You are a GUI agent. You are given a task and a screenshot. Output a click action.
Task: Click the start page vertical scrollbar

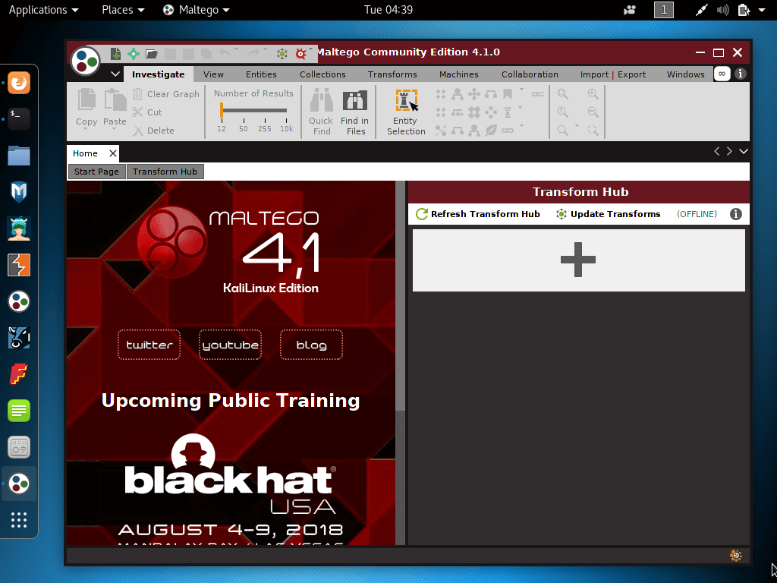pos(400,296)
